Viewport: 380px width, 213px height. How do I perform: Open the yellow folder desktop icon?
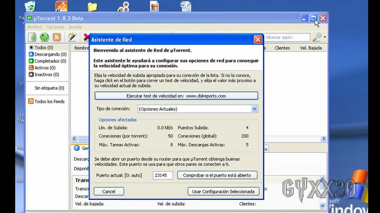[93, 7]
